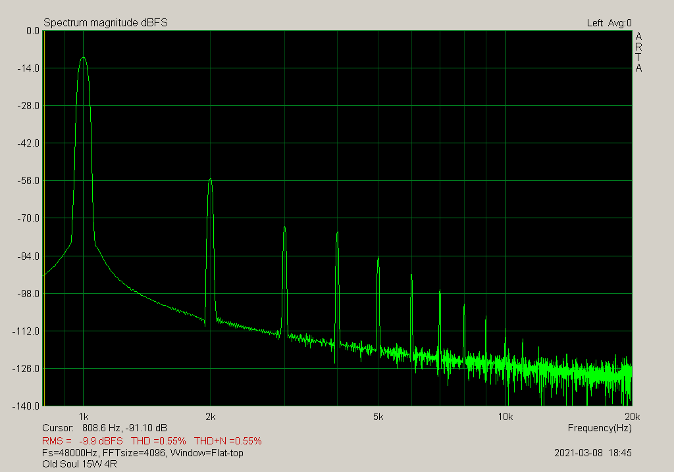Click the fundamental peak at 1 kHz
This screenshot has height=472, width=674.
click(x=84, y=58)
